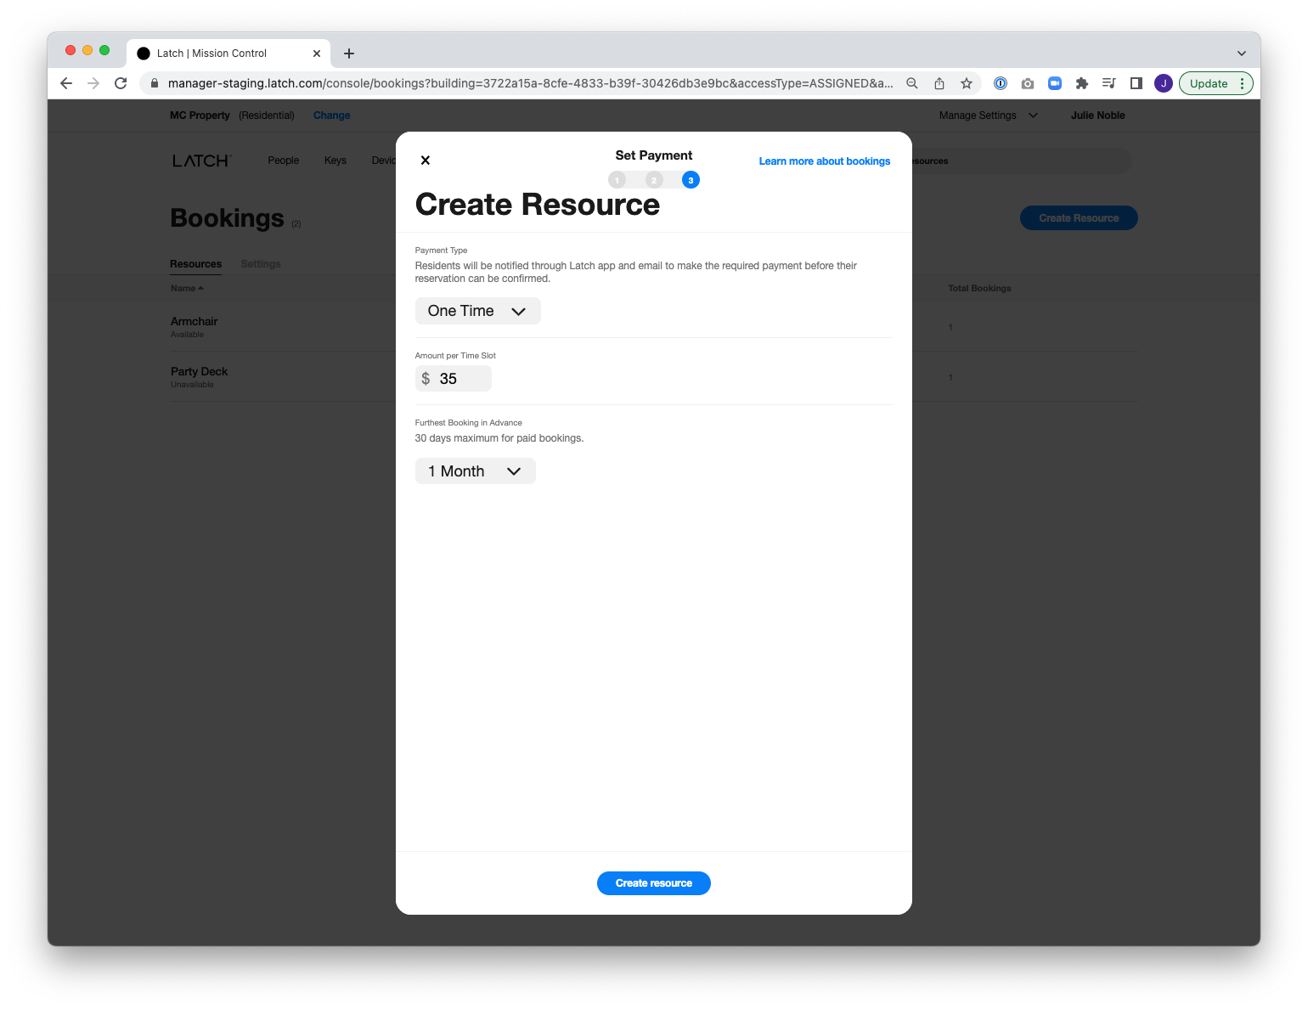Open the Party Deck resource row
Viewport: 1308px width, 1009px height.
click(x=654, y=377)
